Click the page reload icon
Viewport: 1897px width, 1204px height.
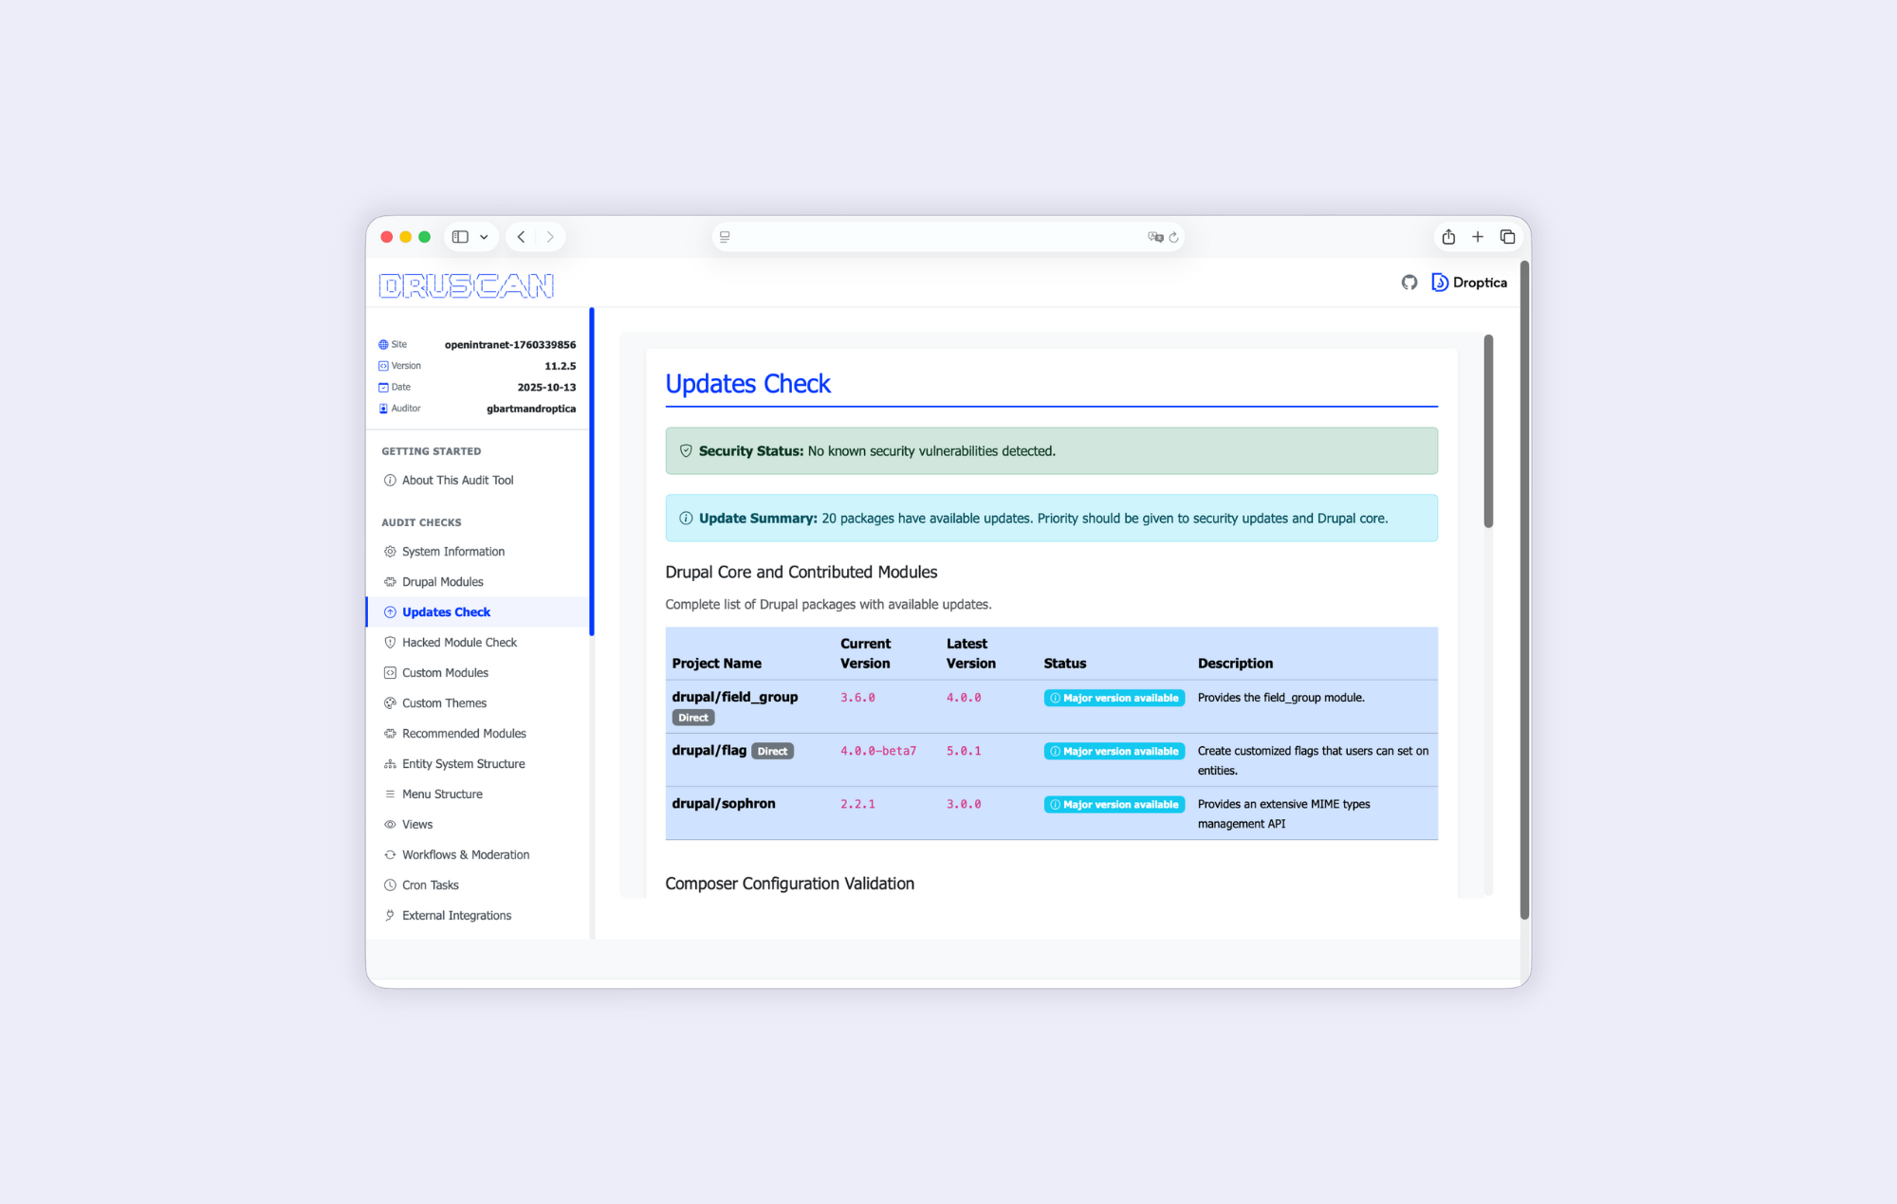pyautogui.click(x=1174, y=238)
